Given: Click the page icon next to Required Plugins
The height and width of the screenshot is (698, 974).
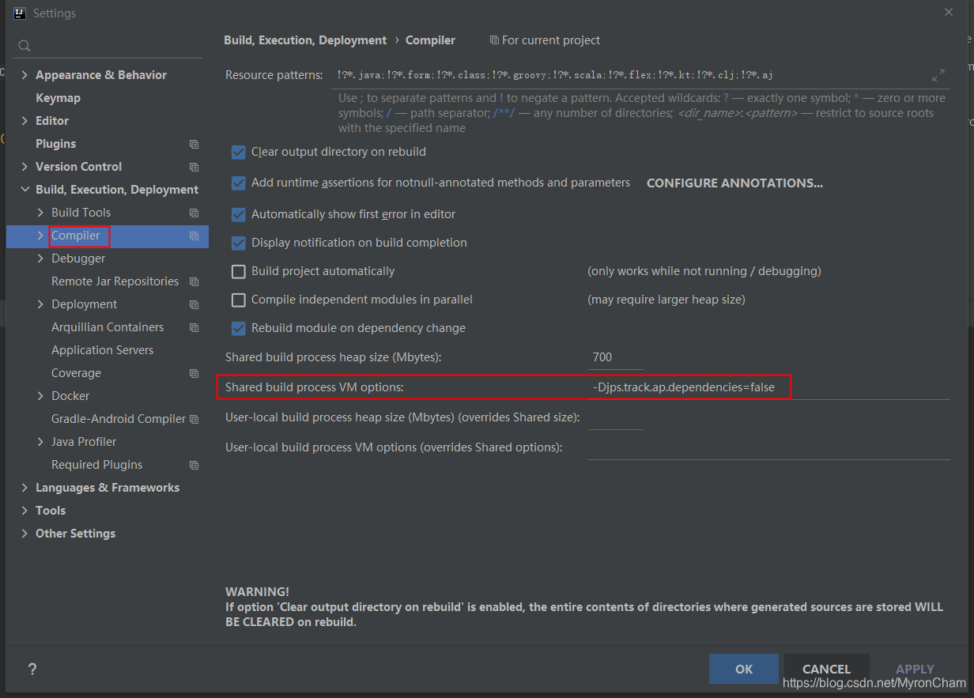Looking at the screenshot, I should [x=194, y=465].
